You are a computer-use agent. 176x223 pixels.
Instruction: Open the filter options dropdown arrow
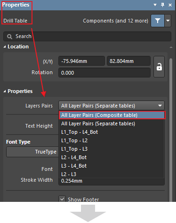click(x=168, y=21)
